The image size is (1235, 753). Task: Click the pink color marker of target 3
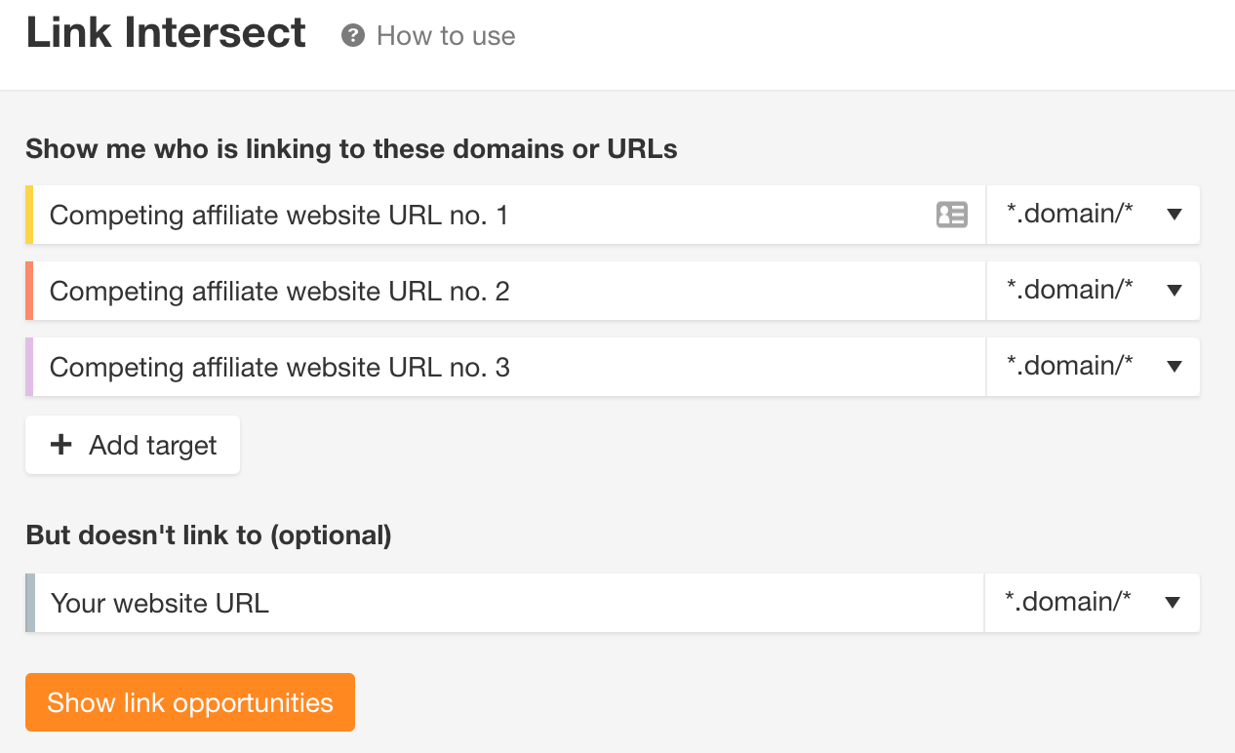(x=29, y=367)
